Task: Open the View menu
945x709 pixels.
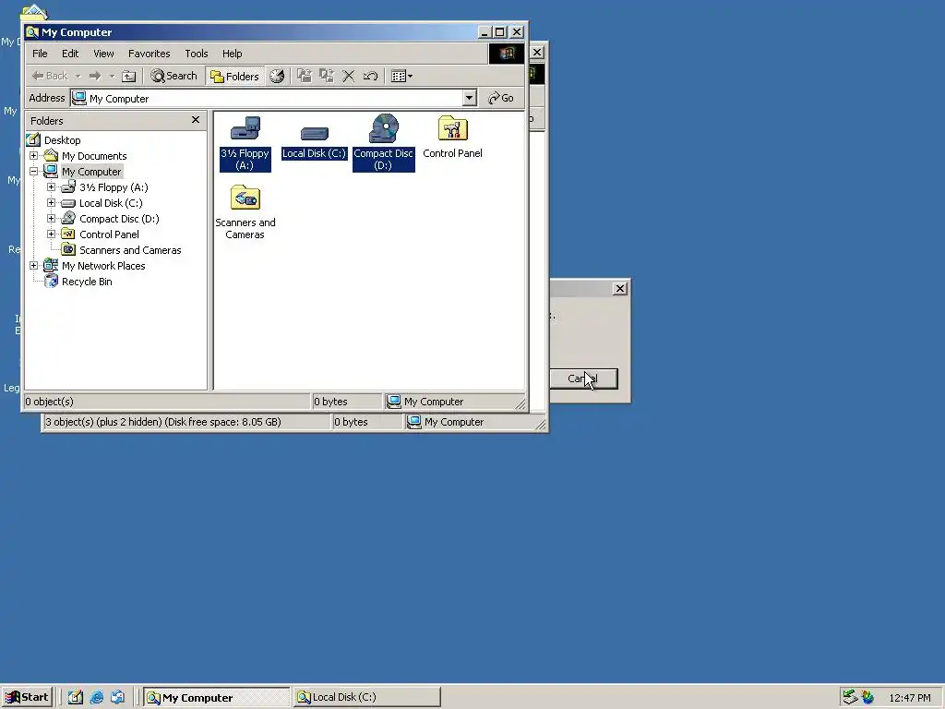Action: coord(103,54)
